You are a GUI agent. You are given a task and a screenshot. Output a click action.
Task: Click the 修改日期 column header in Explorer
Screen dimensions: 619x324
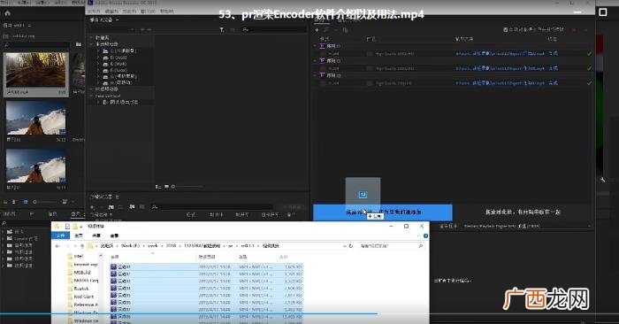(207, 257)
